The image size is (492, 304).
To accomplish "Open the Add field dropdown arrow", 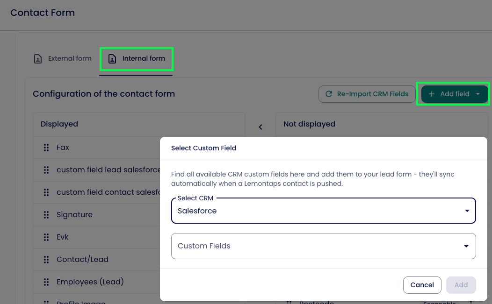I will click(478, 94).
